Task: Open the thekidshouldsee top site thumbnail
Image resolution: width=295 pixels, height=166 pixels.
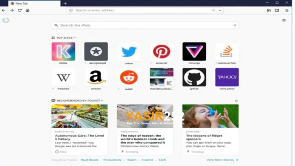Action: point(161,77)
